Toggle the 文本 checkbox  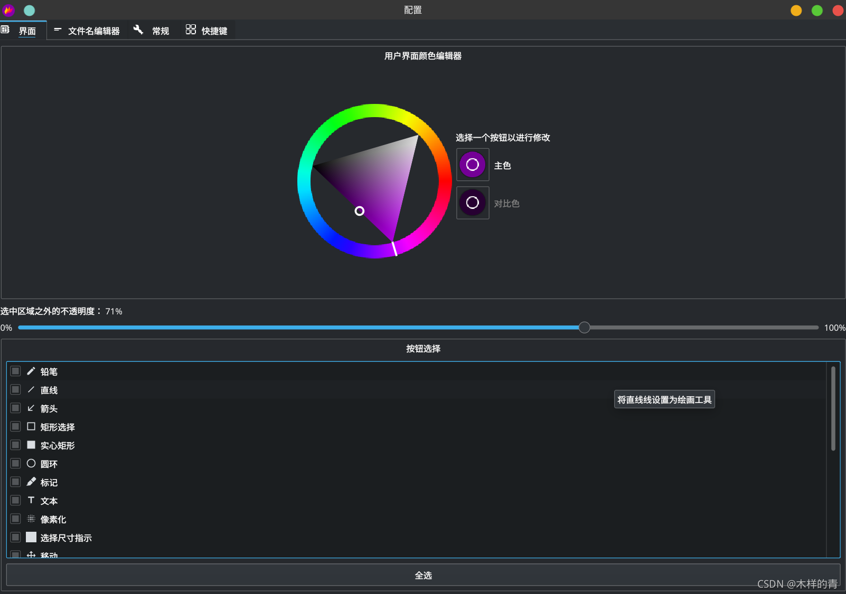16,501
